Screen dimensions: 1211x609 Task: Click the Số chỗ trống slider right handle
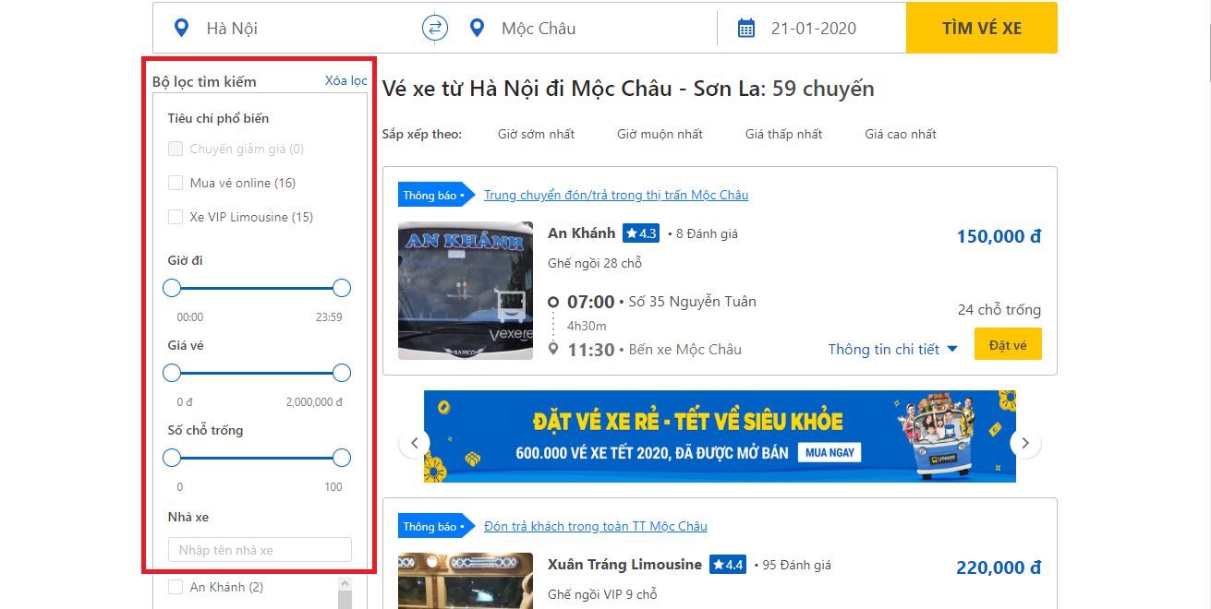(x=342, y=458)
